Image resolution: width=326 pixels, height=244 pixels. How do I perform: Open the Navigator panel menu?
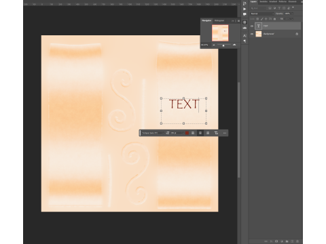(x=238, y=21)
